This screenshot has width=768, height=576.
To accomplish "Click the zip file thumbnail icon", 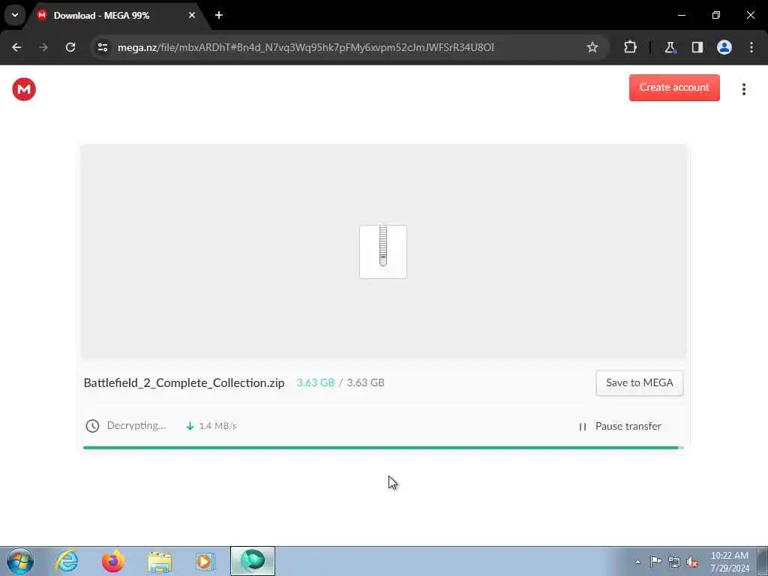I will 383,252.
